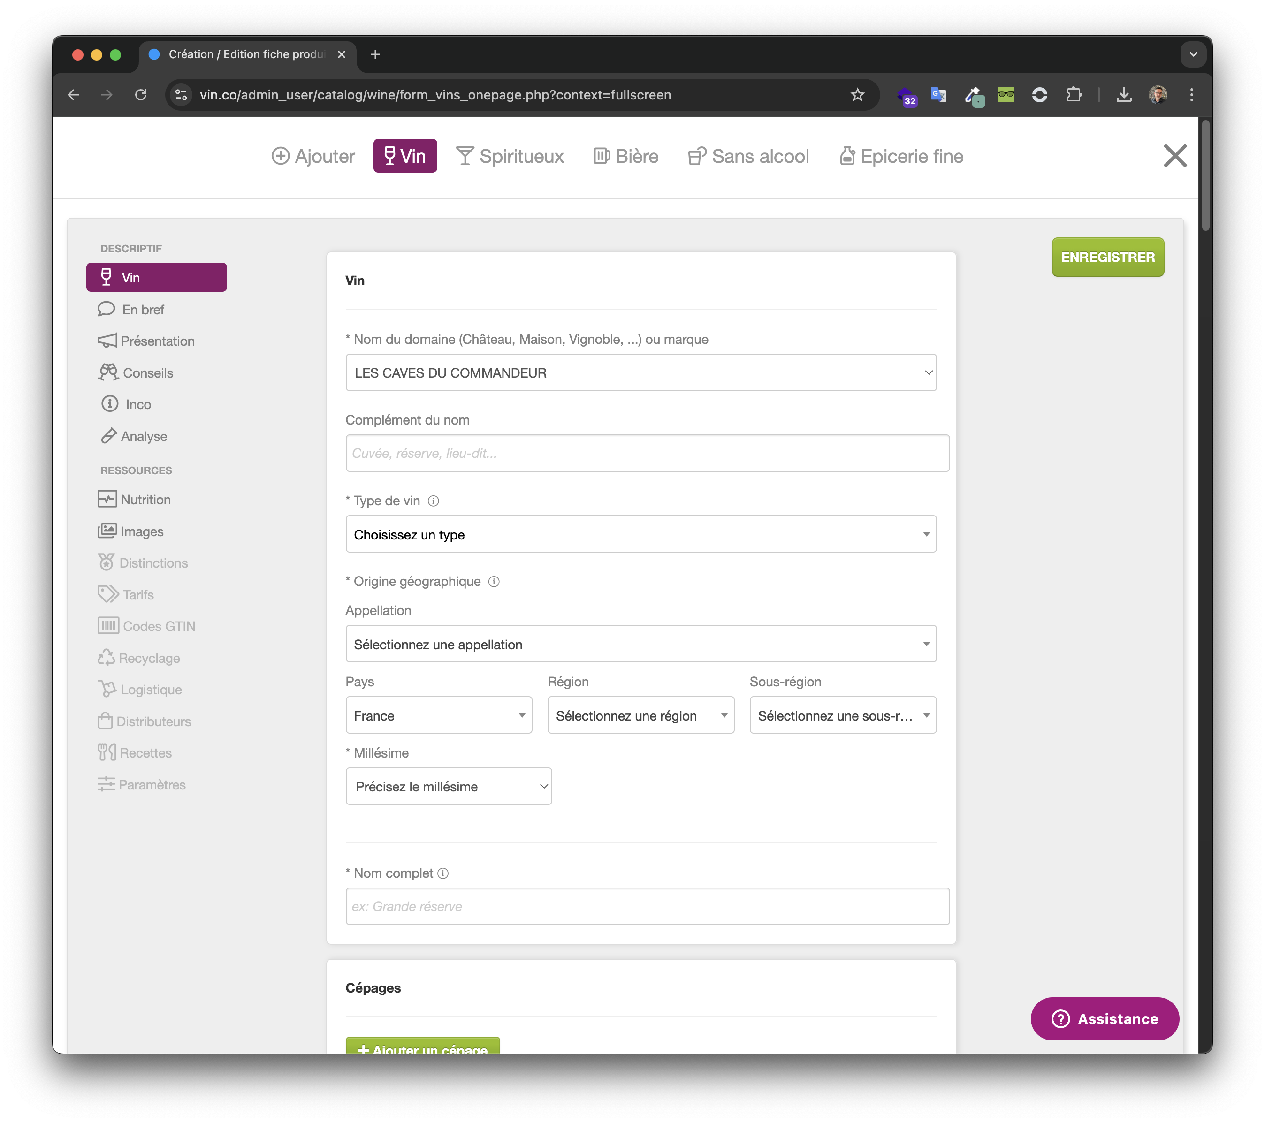Open the browser downloads icon
This screenshot has width=1265, height=1123.
(1124, 95)
